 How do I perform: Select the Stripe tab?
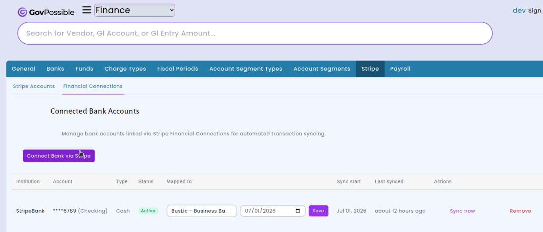pos(370,69)
